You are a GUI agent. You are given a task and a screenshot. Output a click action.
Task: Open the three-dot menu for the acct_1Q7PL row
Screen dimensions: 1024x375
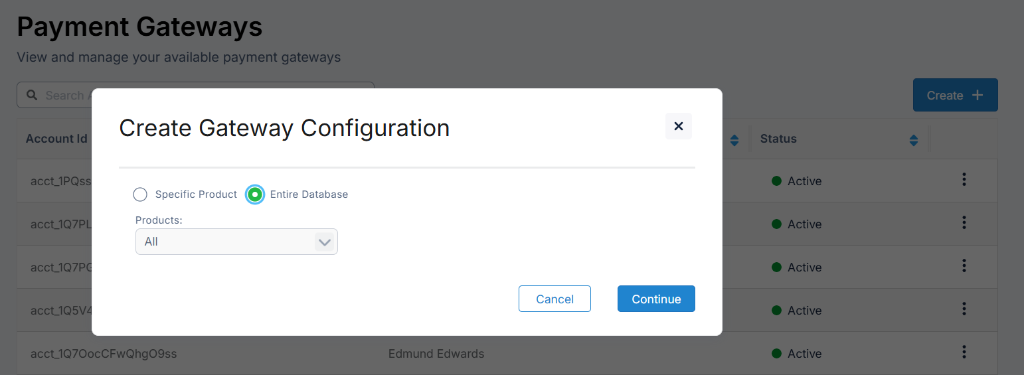(x=964, y=223)
